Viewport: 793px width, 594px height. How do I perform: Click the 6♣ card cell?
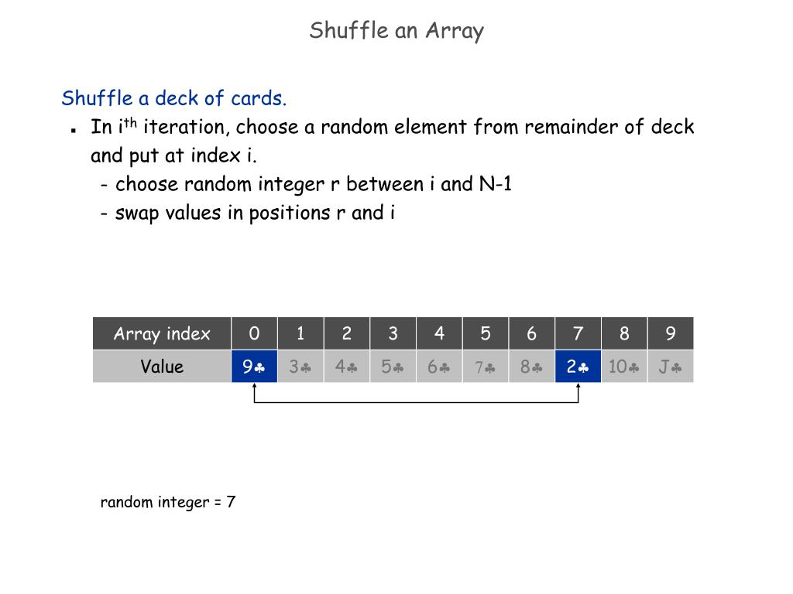point(439,366)
